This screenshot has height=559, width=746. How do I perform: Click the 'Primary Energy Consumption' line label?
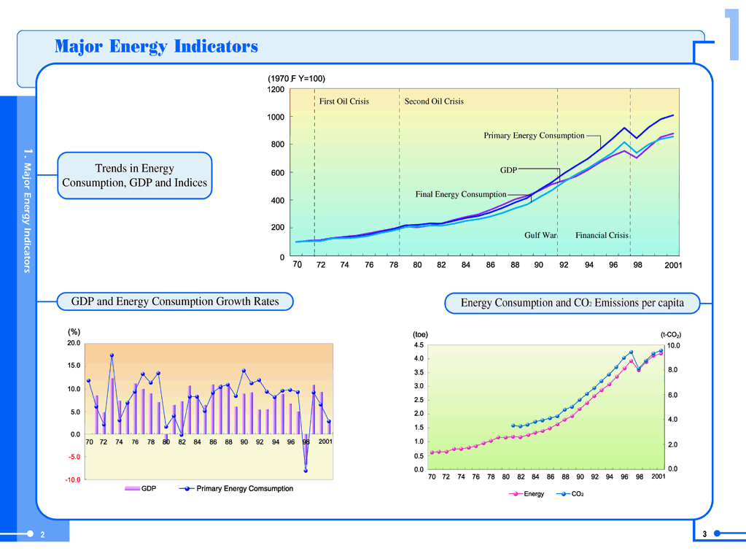coord(534,136)
